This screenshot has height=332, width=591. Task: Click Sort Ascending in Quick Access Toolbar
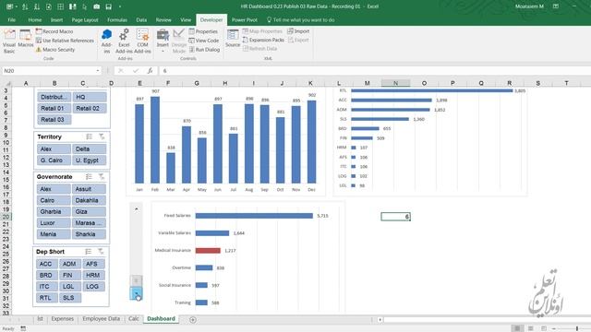click(25, 6)
